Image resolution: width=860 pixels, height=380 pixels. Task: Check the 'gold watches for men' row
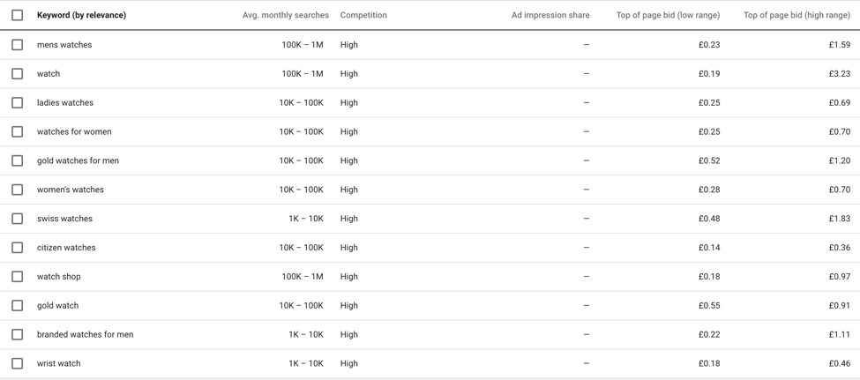pos(17,161)
